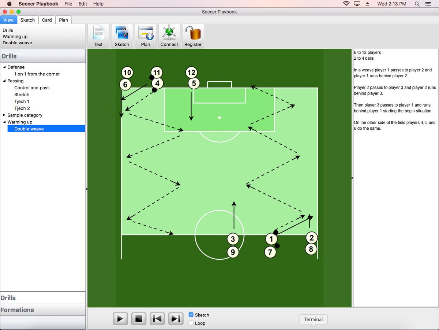The width and height of the screenshot is (439, 330).
Task: Open the Formations section
Action: click(43, 310)
